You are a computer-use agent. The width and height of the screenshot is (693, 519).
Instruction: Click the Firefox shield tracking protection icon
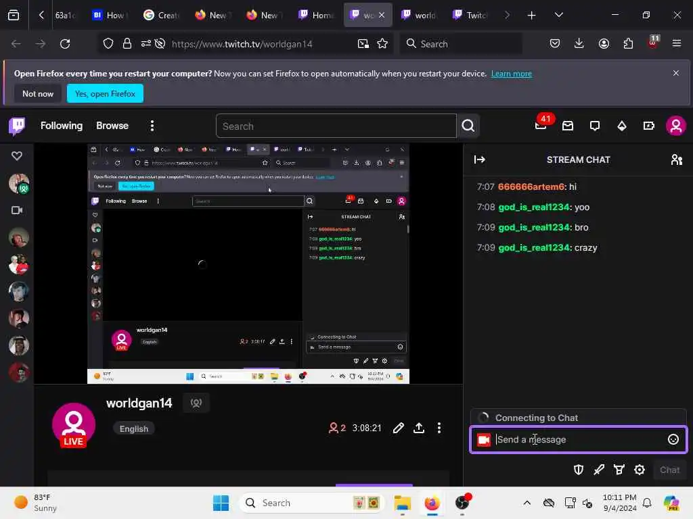(x=108, y=44)
